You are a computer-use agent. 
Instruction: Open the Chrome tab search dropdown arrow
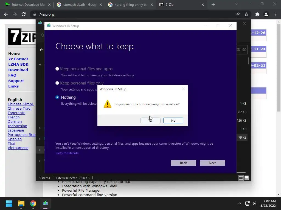pos(237,4)
